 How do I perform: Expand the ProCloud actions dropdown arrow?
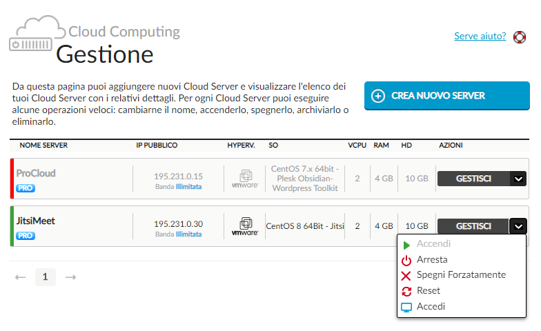pyautogui.click(x=519, y=179)
